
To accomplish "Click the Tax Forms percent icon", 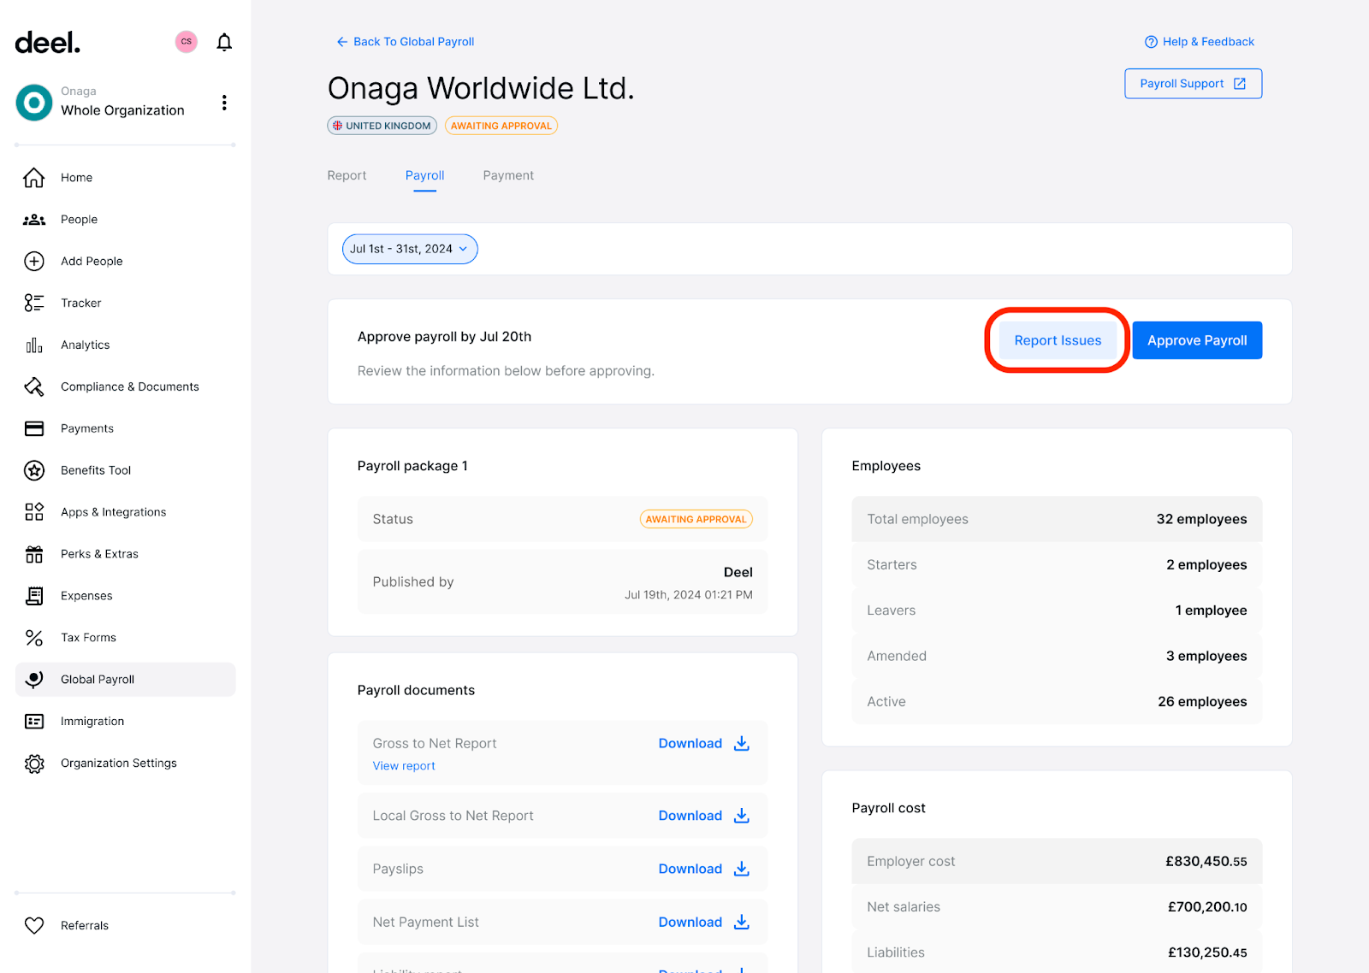I will pyautogui.click(x=34, y=638).
